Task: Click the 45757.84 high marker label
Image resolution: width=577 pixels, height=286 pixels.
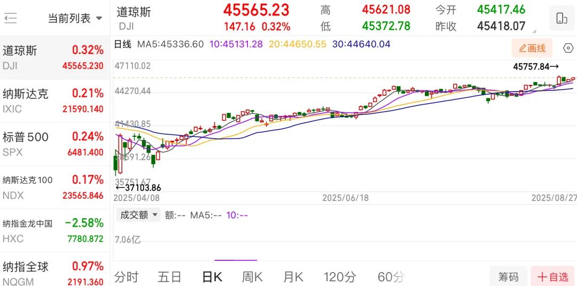Action: (536, 67)
